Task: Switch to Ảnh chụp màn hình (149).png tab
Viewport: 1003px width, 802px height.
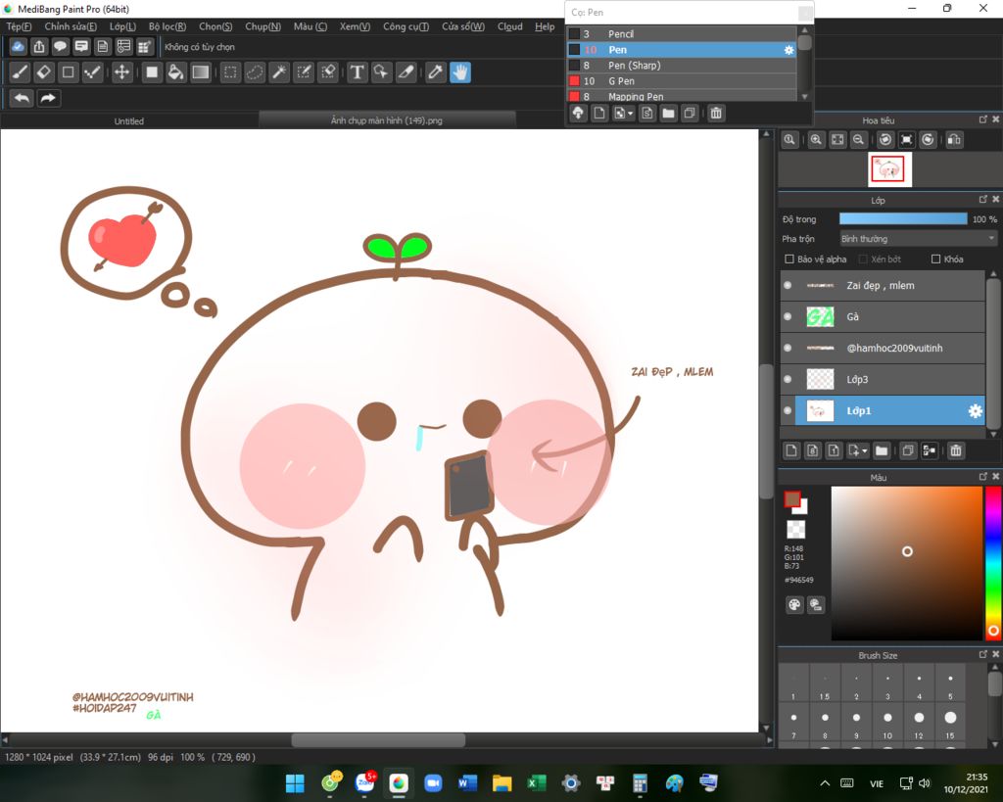Action: click(386, 120)
